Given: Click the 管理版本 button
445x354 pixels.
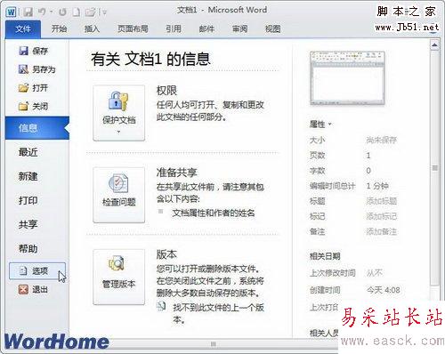Looking at the screenshot, I should pyautogui.click(x=118, y=277).
